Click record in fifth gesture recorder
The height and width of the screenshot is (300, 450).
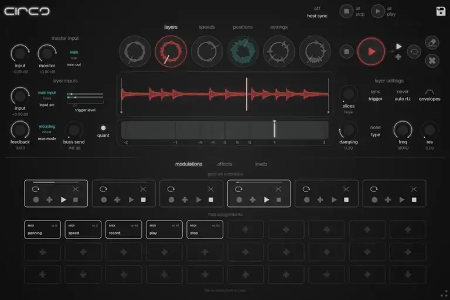[x=306, y=200]
